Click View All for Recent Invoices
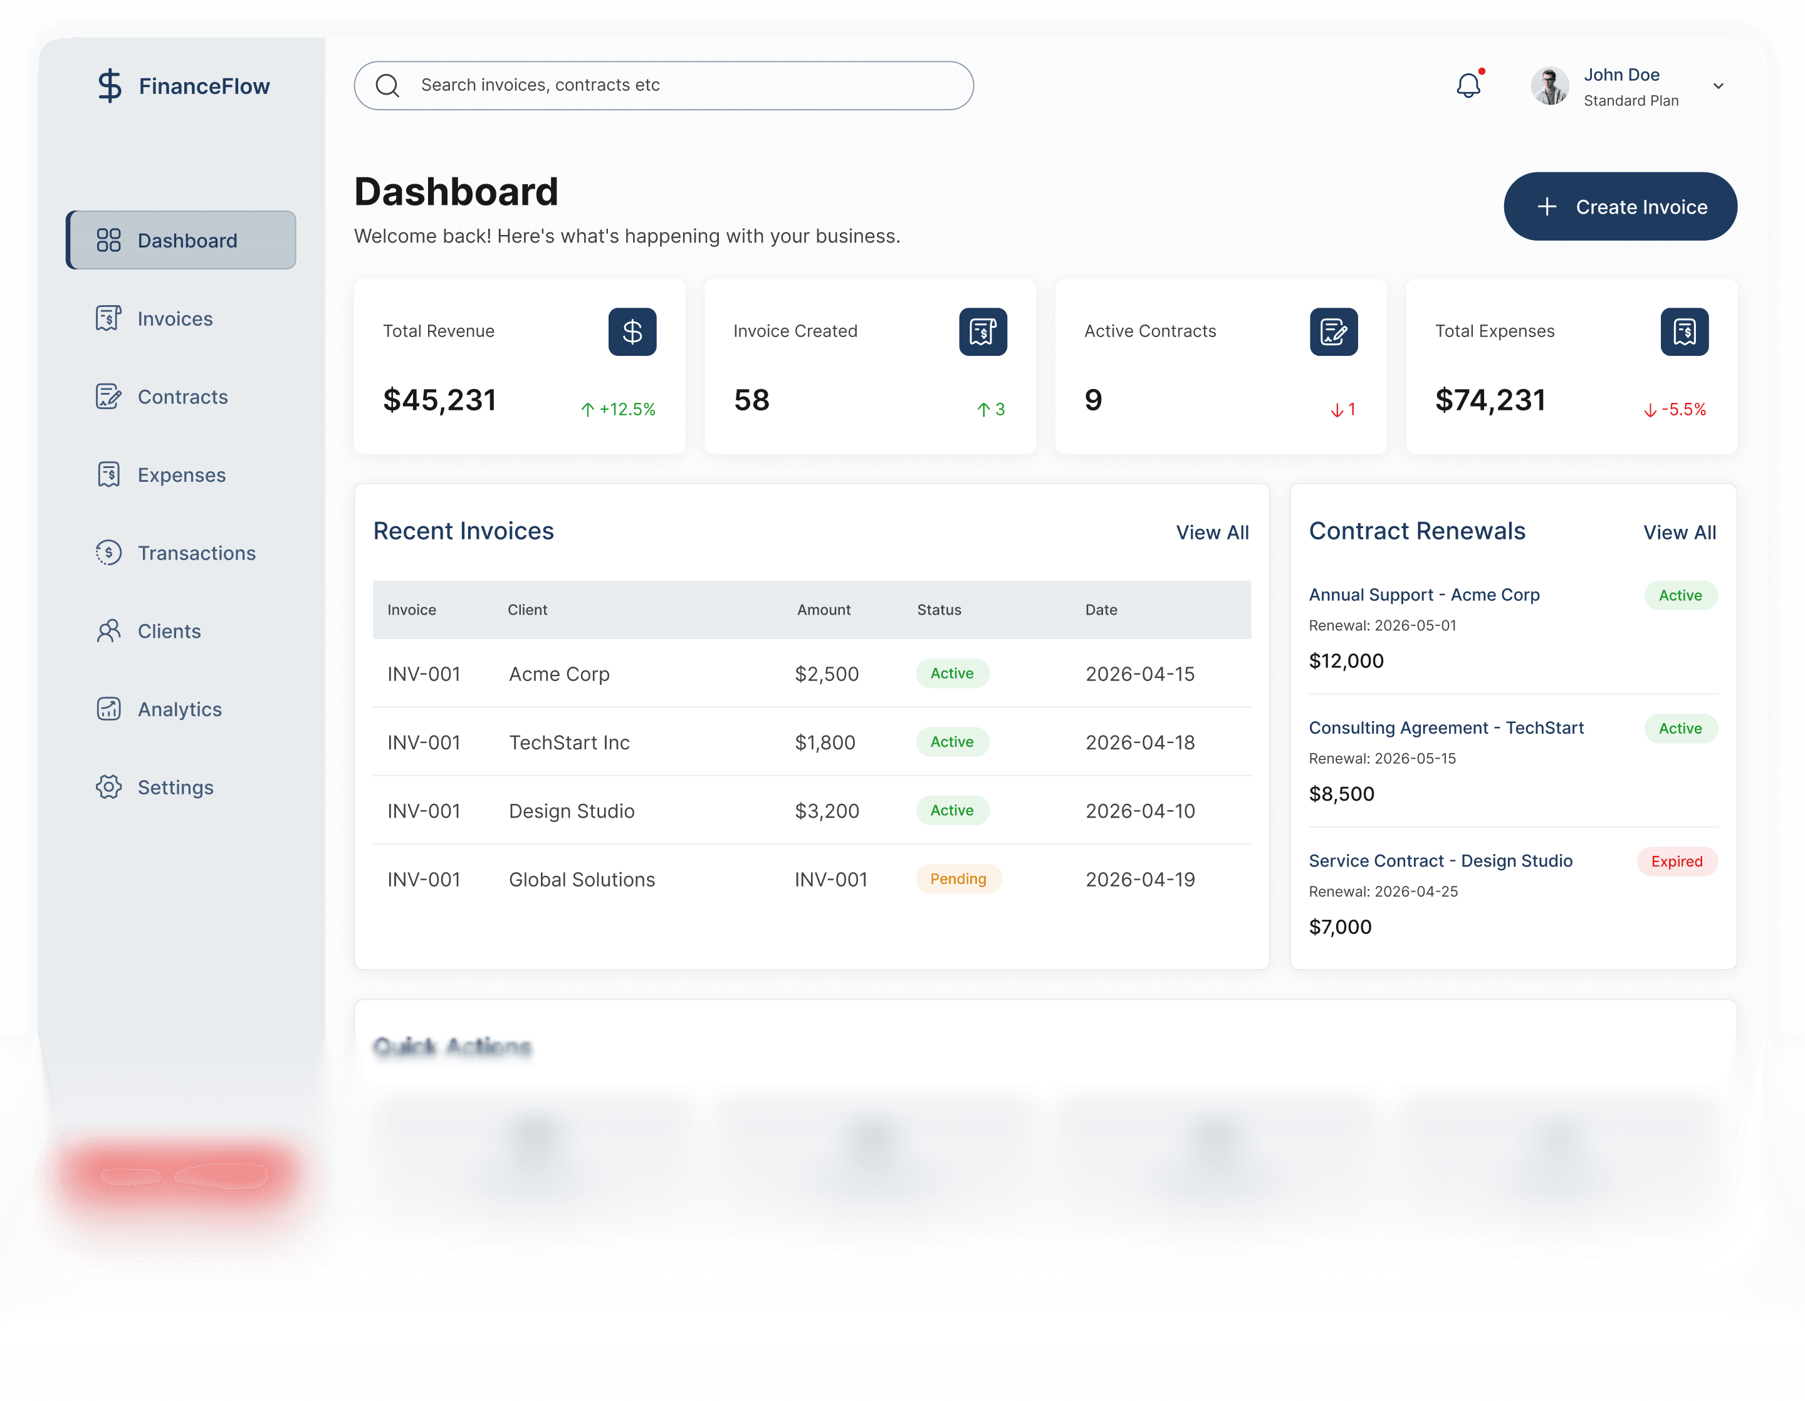This screenshot has width=1805, height=1401. click(1213, 533)
